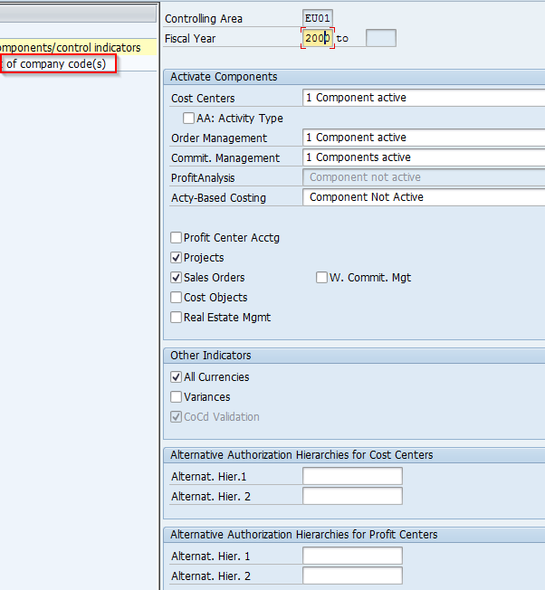Check the Real Estate Mgmt box
Image resolution: width=545 pixels, height=590 pixels.
point(176,318)
